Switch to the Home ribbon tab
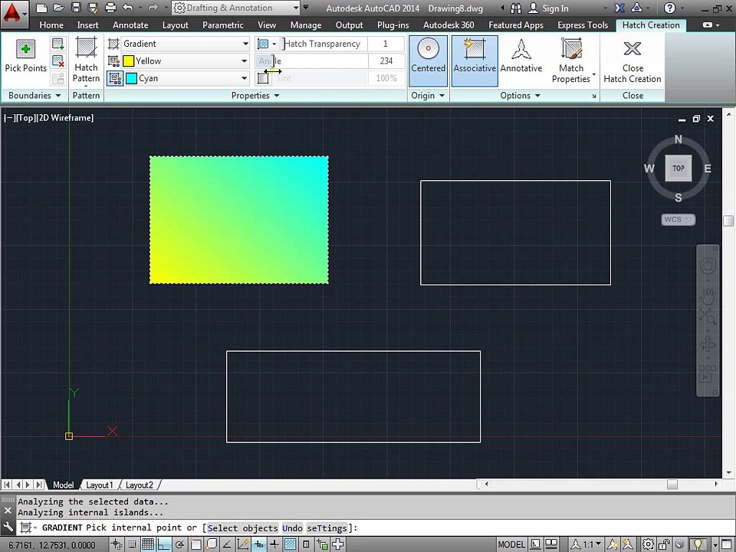The width and height of the screenshot is (736, 552). pos(51,25)
